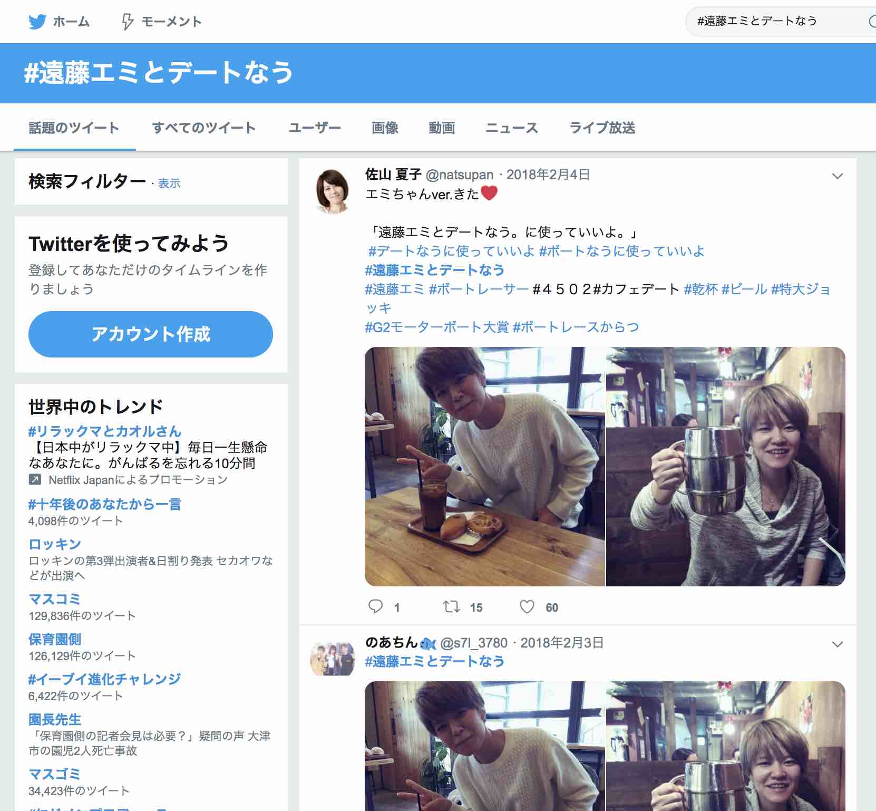Open のあちん's profile avatar
This screenshot has width=876, height=811.
tap(332, 659)
